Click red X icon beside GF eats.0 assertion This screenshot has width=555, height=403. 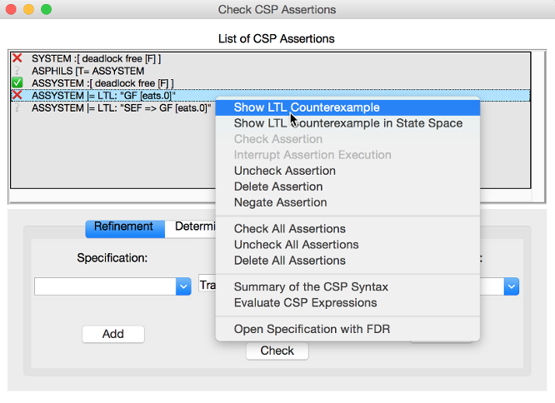(x=17, y=96)
